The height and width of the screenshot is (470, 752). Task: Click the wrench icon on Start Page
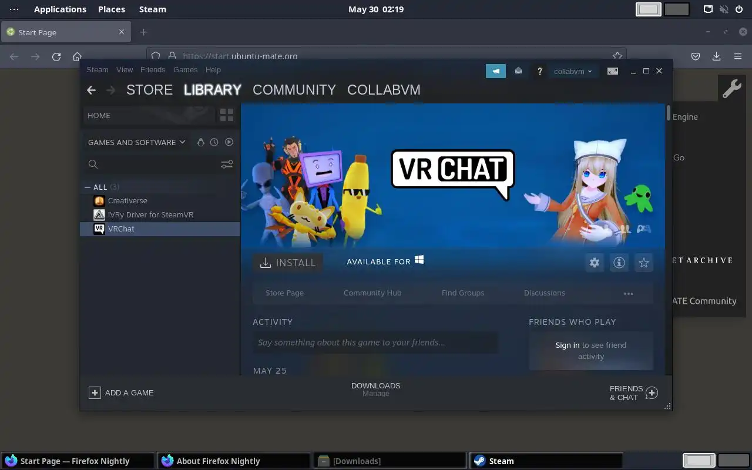[731, 89]
